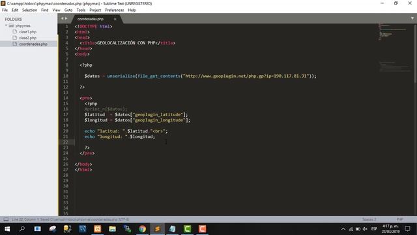Click the muted volume tray icon
This screenshot has height=235, width=417.
(365, 229)
